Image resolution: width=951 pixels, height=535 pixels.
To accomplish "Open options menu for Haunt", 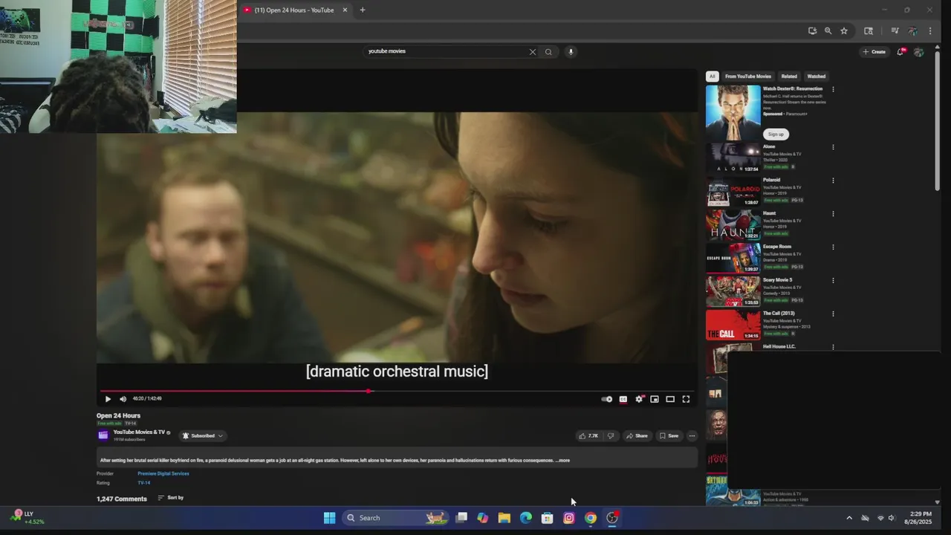I will click(833, 214).
